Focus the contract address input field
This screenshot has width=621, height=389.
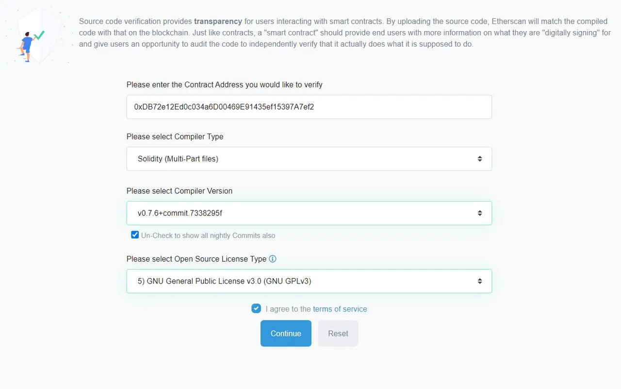pos(309,107)
